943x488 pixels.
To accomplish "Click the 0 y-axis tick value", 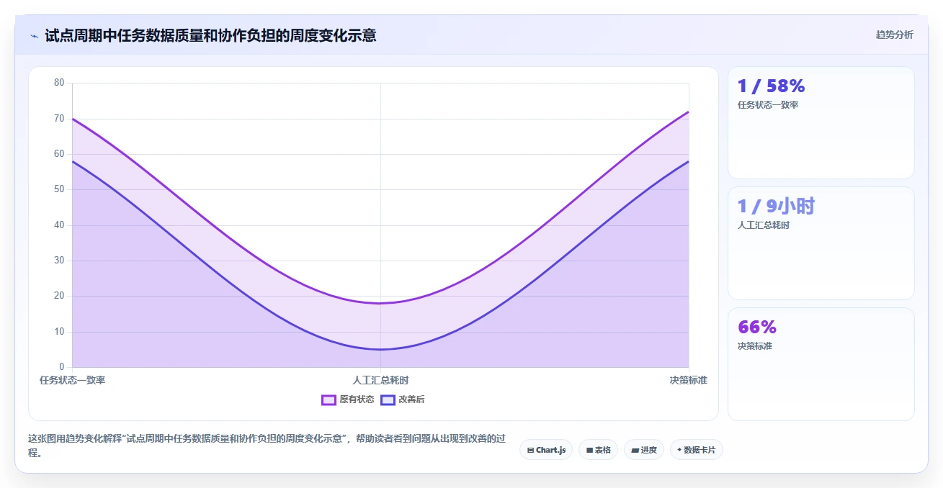I will point(62,367).
